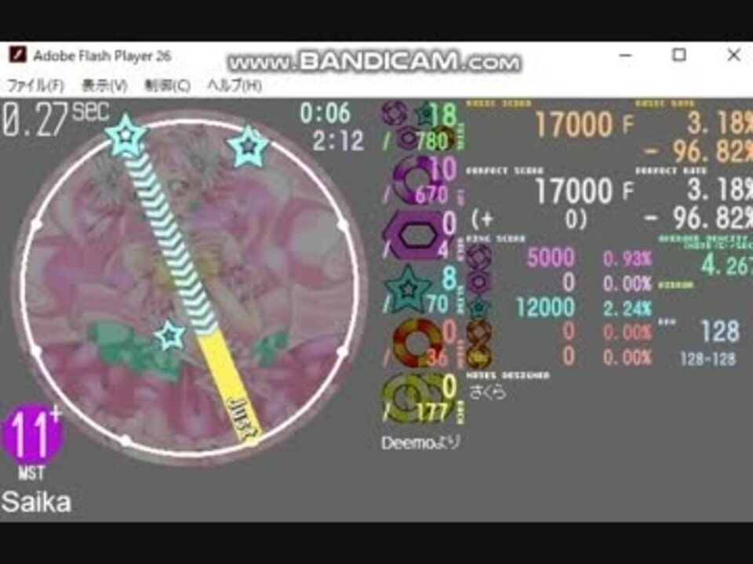Viewport: 753px width, 564px height.
Task: Click the chevron slide track
Action: [x=170, y=242]
